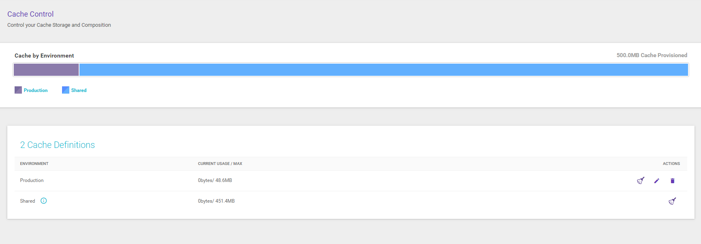Screen dimensions: 701x244
Task: Clear the Production environment cache with the broom icon
Action: (x=641, y=181)
